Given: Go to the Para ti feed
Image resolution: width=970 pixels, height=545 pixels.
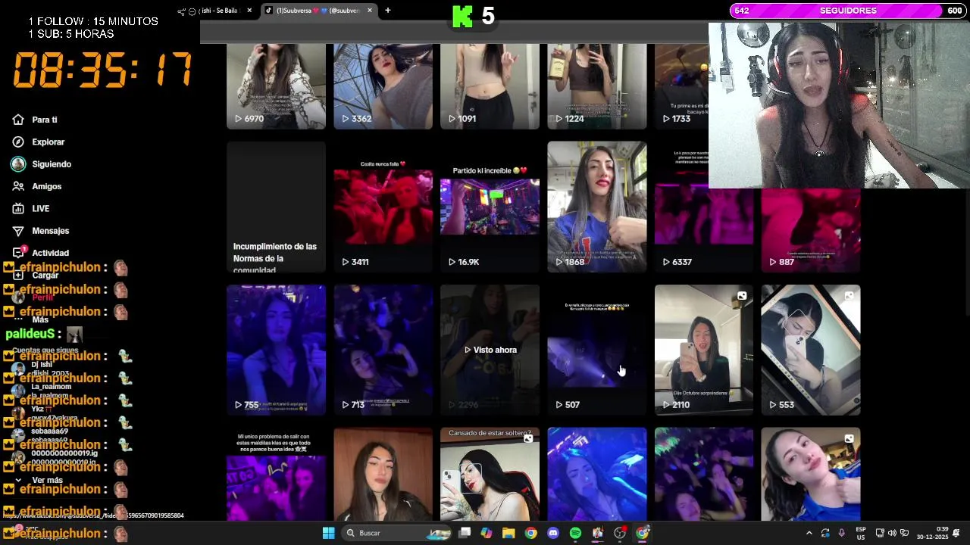Looking at the screenshot, I should coord(45,120).
